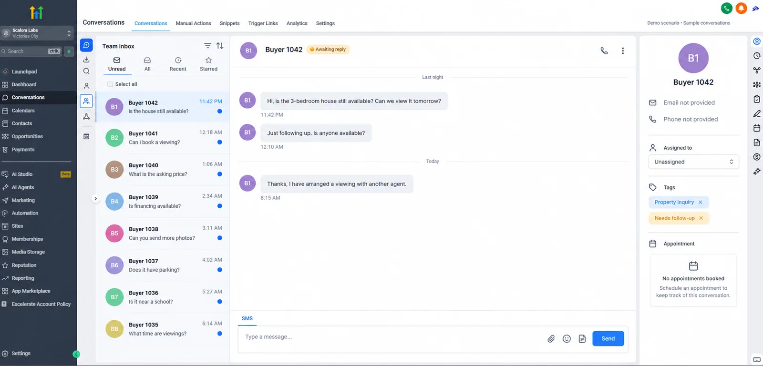This screenshot has height=366, width=763.
Task: Open the three-dot more options menu
Action: coord(623,51)
